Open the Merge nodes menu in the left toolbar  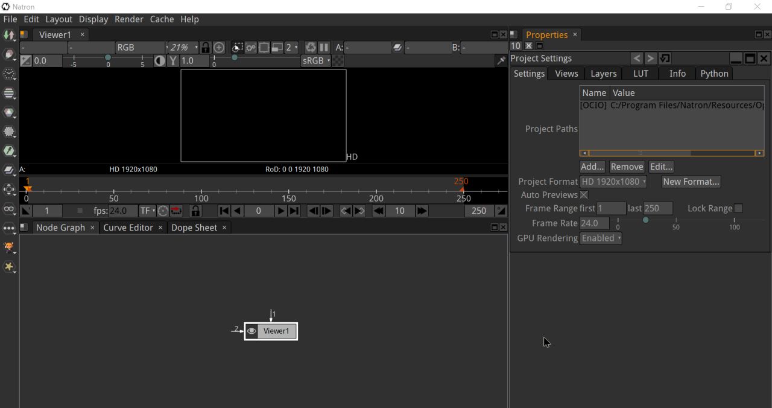coord(9,170)
